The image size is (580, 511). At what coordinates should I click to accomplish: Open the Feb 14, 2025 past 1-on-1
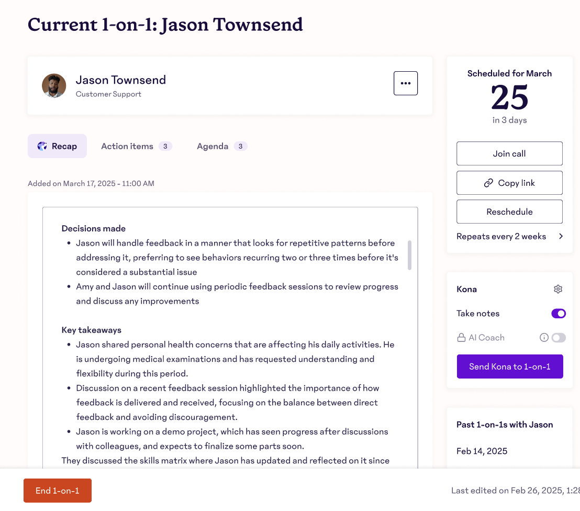pos(482,451)
